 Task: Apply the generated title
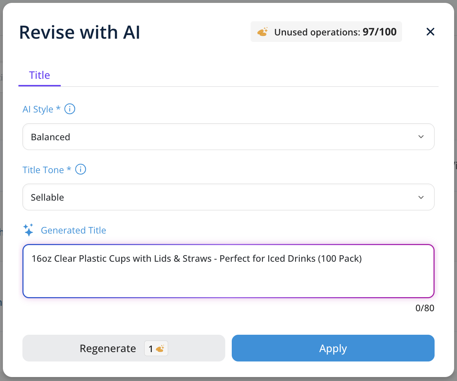pyautogui.click(x=333, y=348)
